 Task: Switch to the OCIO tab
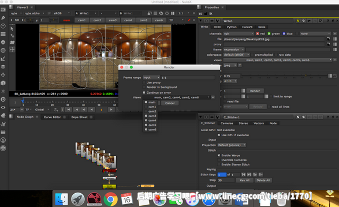pyautogui.click(x=217, y=27)
